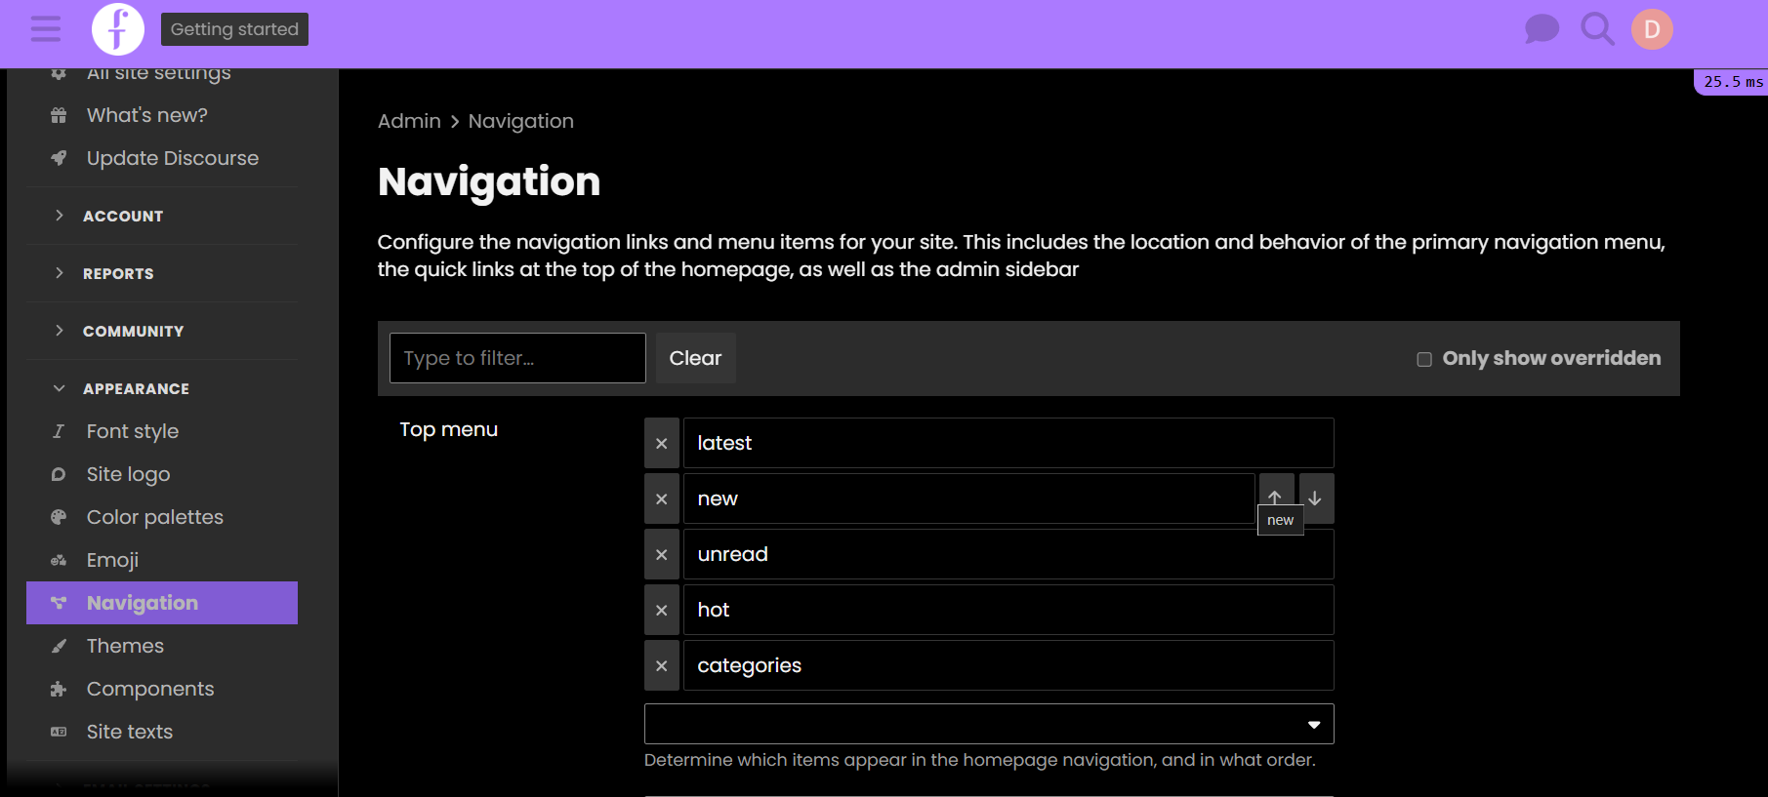Remove 'categories' from top menu
Screen dimensions: 1768x797
pos(661,666)
